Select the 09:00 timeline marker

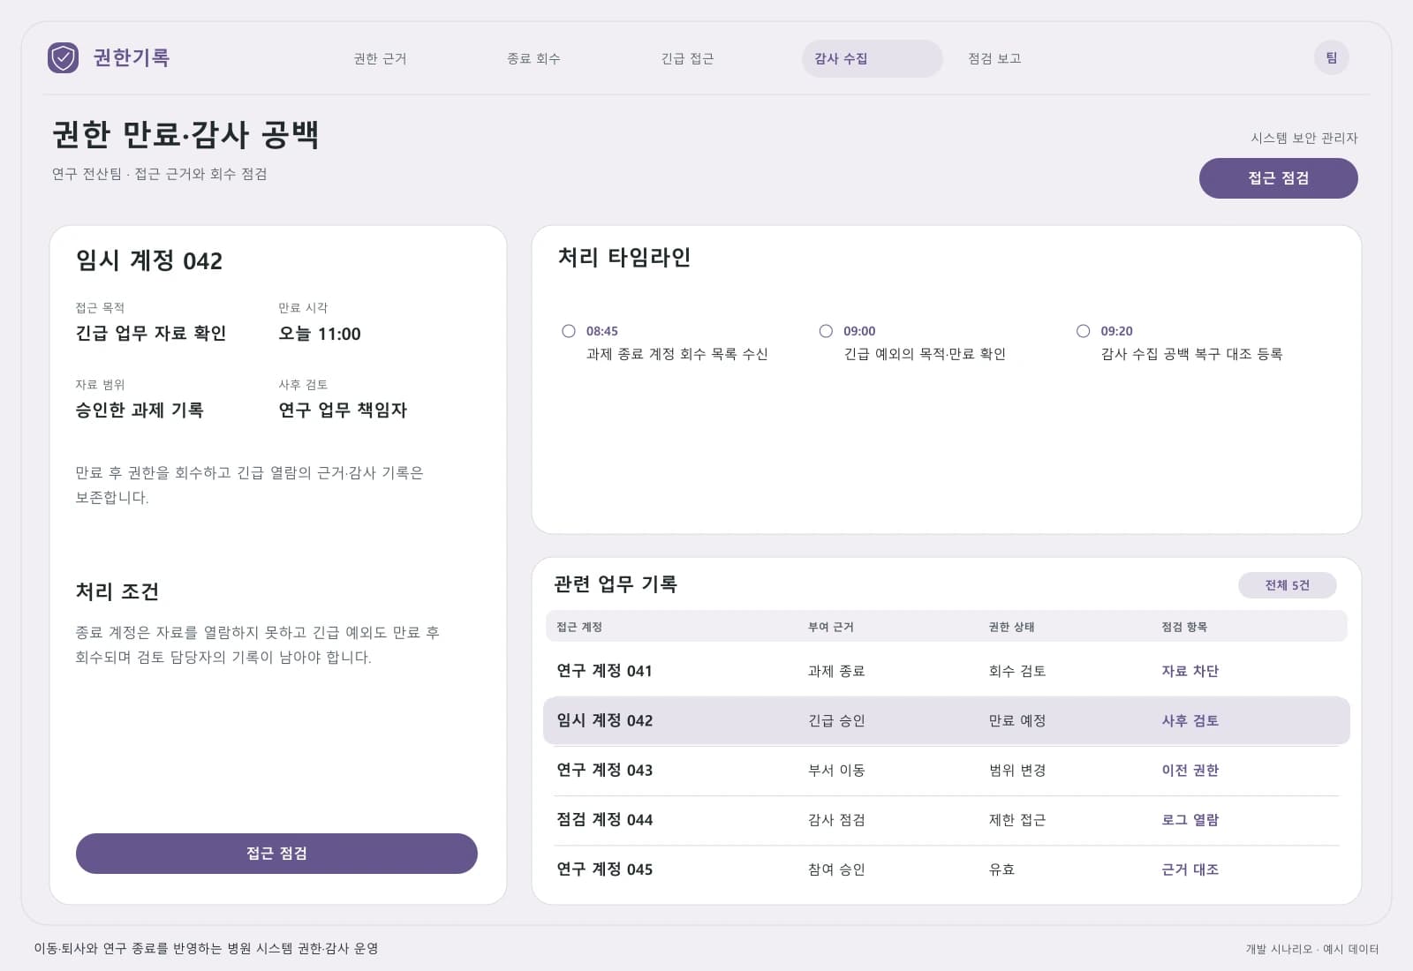point(826,331)
